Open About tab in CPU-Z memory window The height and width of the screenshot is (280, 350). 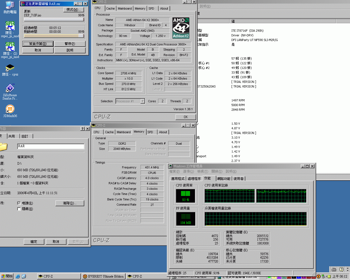pos(163,132)
